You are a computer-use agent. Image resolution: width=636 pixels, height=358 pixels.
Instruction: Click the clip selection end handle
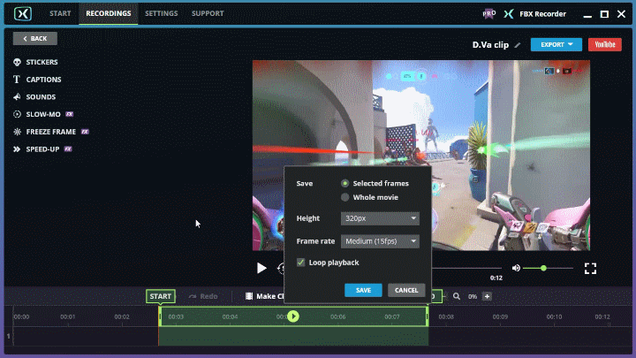(x=428, y=316)
